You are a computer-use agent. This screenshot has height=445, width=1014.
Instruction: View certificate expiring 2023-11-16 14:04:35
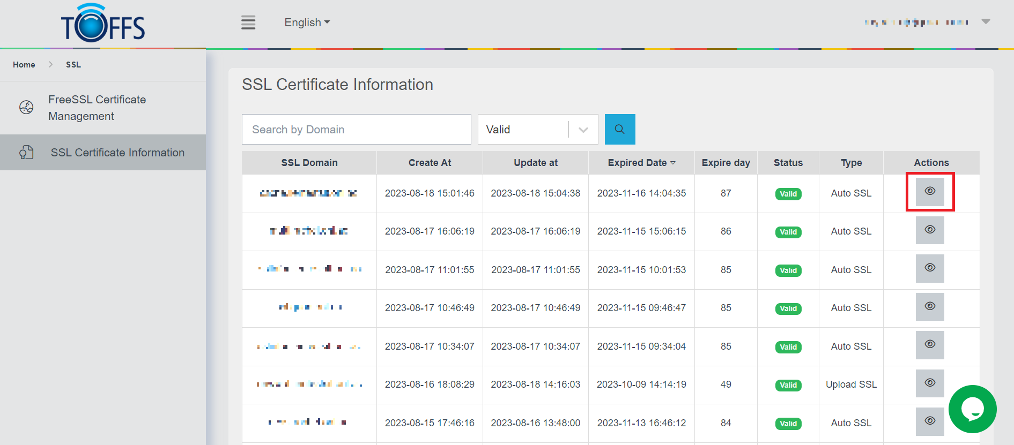click(929, 192)
